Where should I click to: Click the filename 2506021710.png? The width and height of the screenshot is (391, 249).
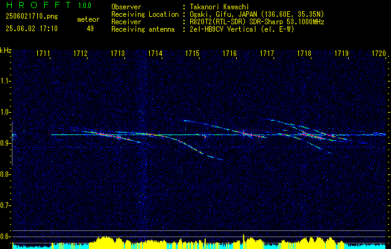pyautogui.click(x=32, y=17)
